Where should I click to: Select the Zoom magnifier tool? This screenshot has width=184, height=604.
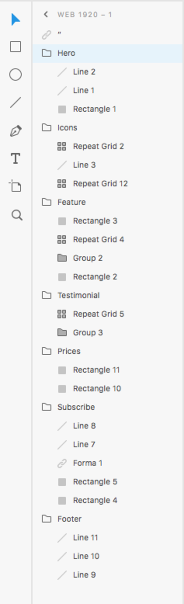point(17,215)
